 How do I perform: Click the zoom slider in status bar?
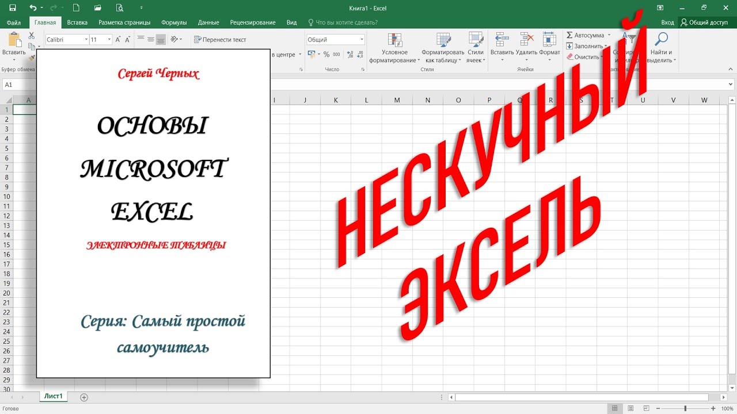click(x=685, y=409)
